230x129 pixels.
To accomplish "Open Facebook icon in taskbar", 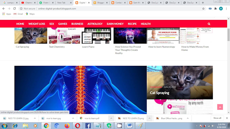I will pyautogui.click(x=88, y=126).
